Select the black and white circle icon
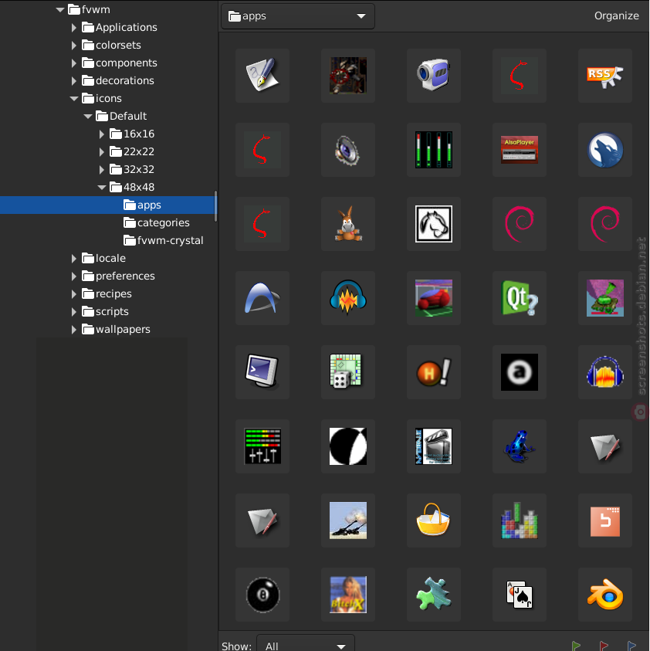 coord(348,446)
